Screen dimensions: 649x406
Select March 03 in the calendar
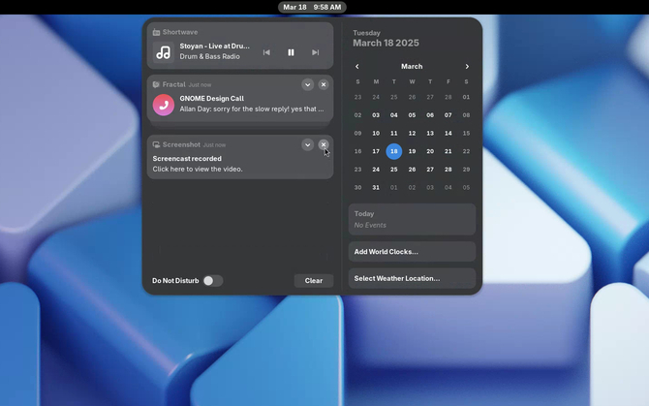pos(376,115)
